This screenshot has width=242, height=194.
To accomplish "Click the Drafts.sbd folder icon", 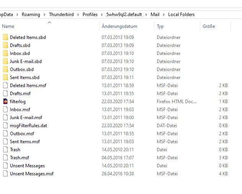I will 5,45.
